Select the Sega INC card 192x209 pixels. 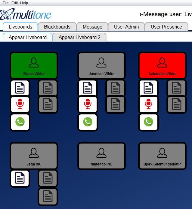coord(34,156)
